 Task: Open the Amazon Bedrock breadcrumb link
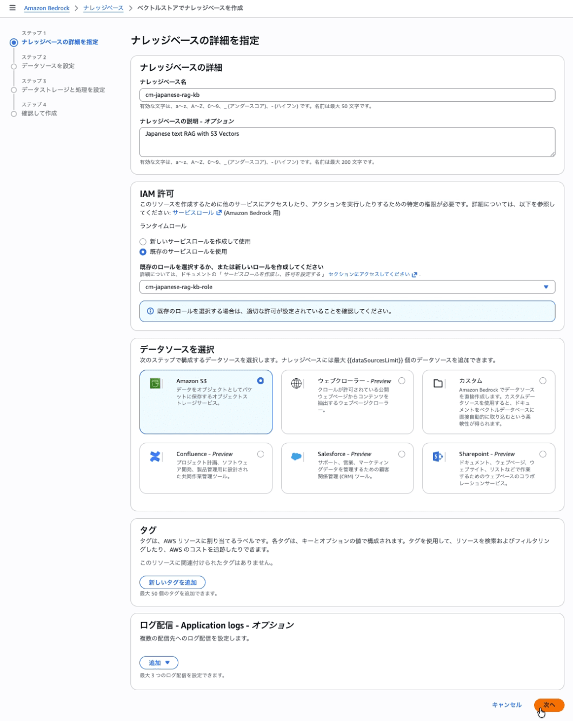pos(46,8)
